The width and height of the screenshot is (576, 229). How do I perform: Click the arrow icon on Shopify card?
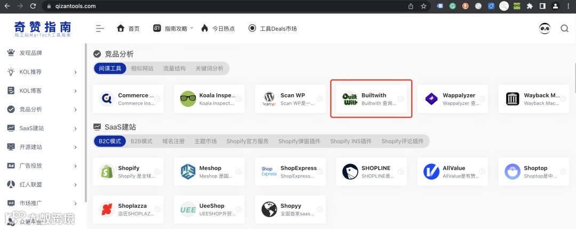coord(157,171)
